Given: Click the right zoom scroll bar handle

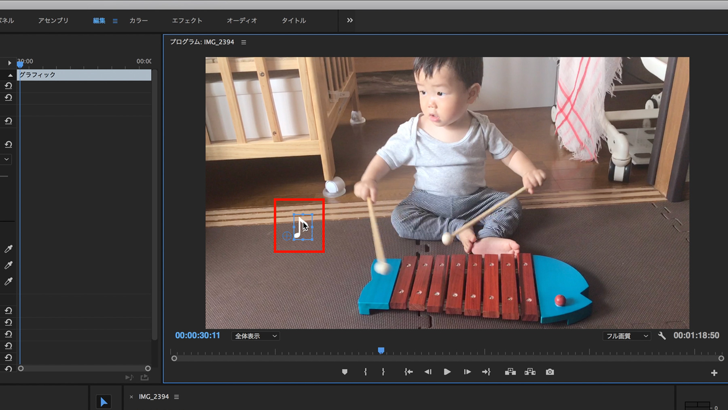Looking at the screenshot, I should (721, 358).
